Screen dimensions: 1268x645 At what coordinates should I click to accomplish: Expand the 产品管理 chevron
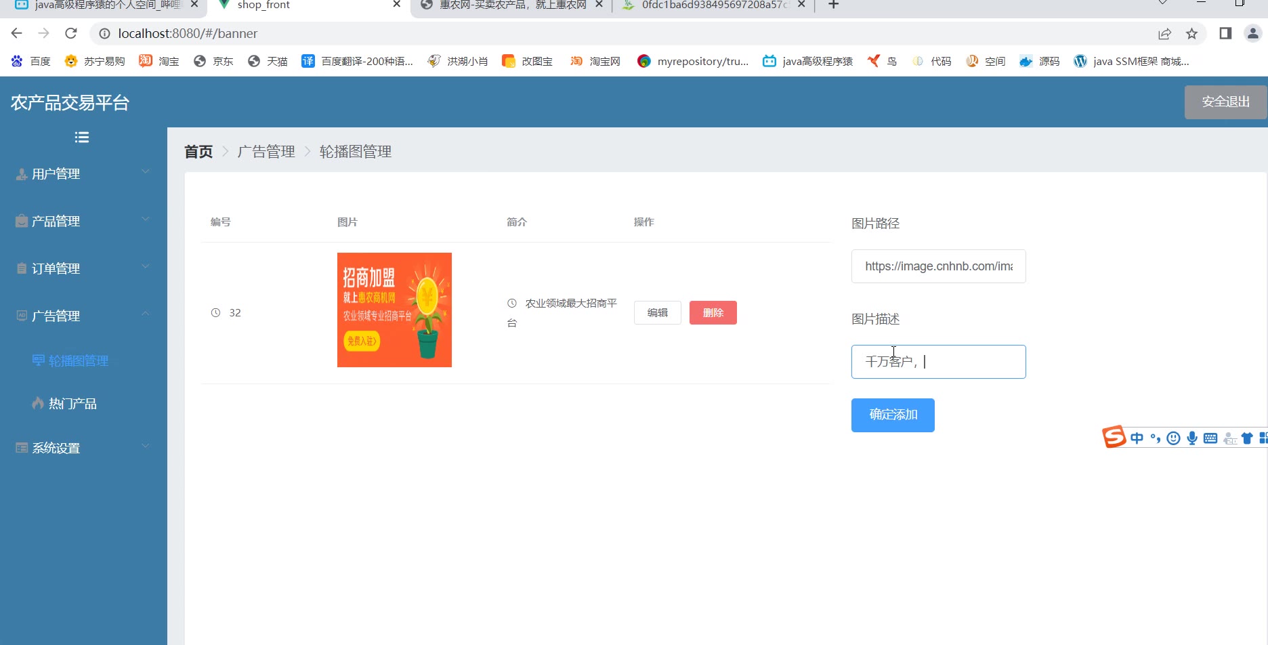(x=145, y=220)
